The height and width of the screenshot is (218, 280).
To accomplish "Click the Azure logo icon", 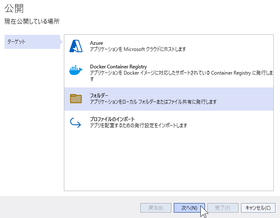I will pos(76,46).
